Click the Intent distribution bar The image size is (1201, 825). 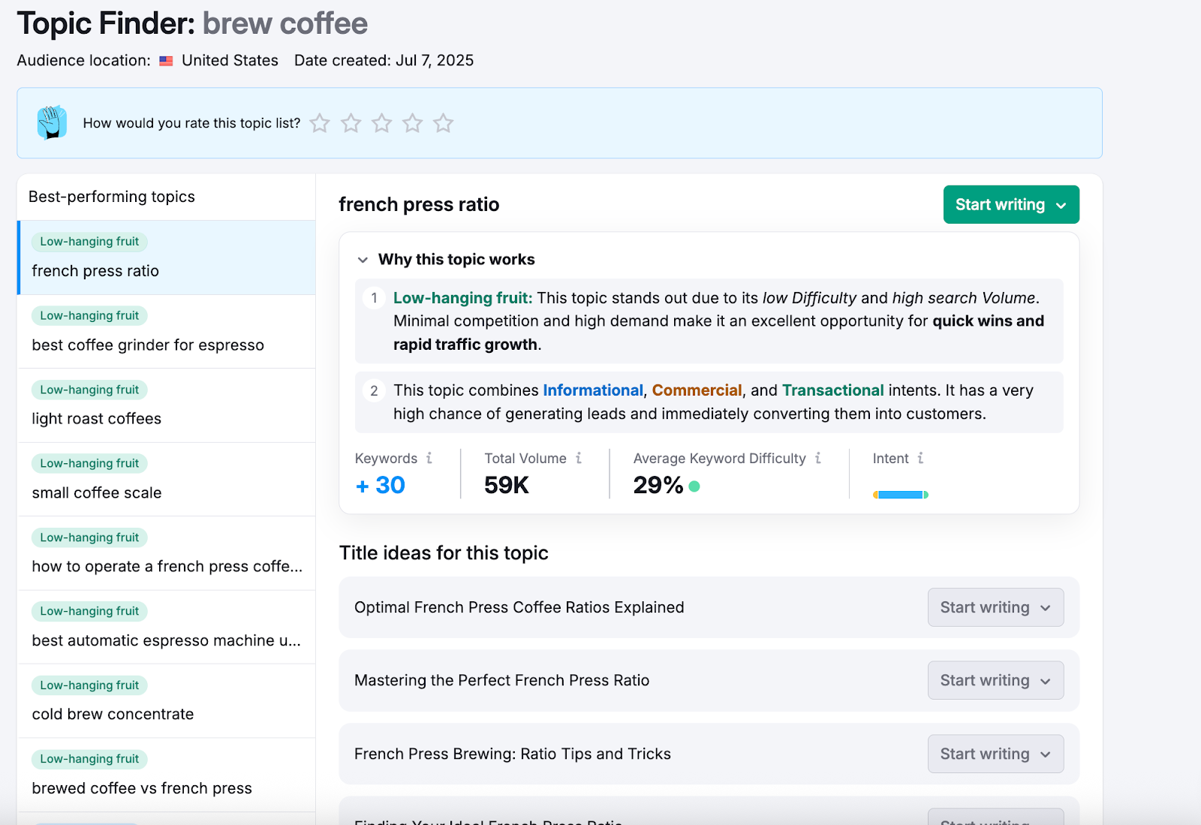[901, 495]
